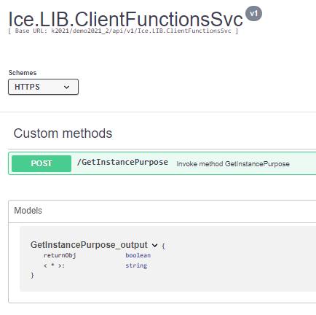Click the v1 version badge

pyautogui.click(x=253, y=13)
